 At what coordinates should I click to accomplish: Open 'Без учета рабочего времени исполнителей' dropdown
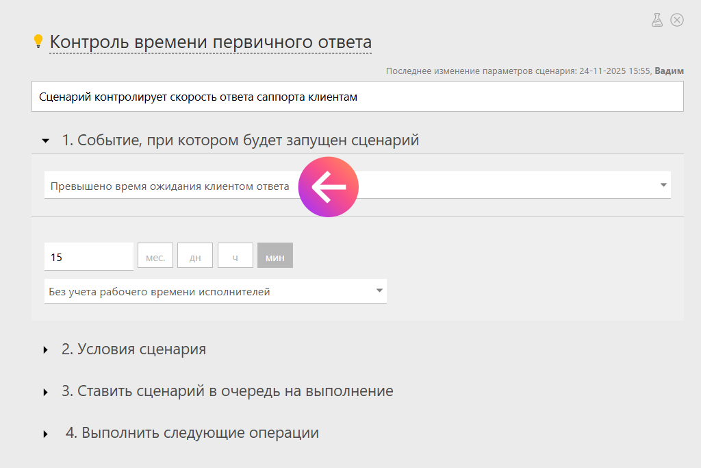[x=215, y=291]
